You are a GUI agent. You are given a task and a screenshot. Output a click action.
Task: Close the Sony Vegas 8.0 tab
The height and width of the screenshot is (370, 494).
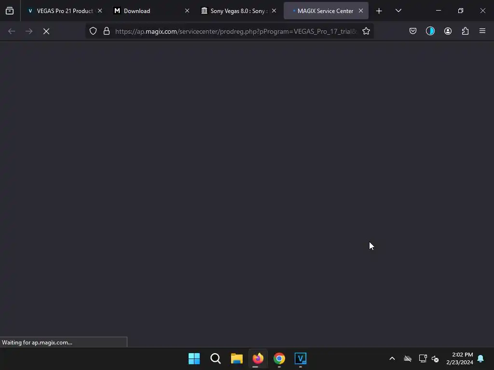tap(274, 11)
